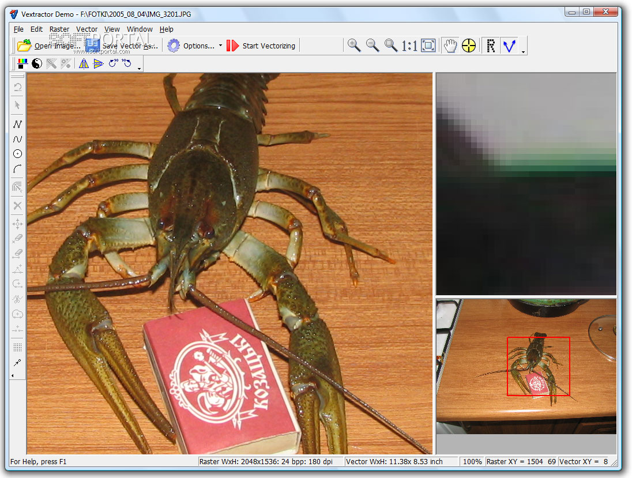This screenshot has height=478, width=632.
Task: Rotate image 90 degrees counterclockwise
Action: (127, 63)
